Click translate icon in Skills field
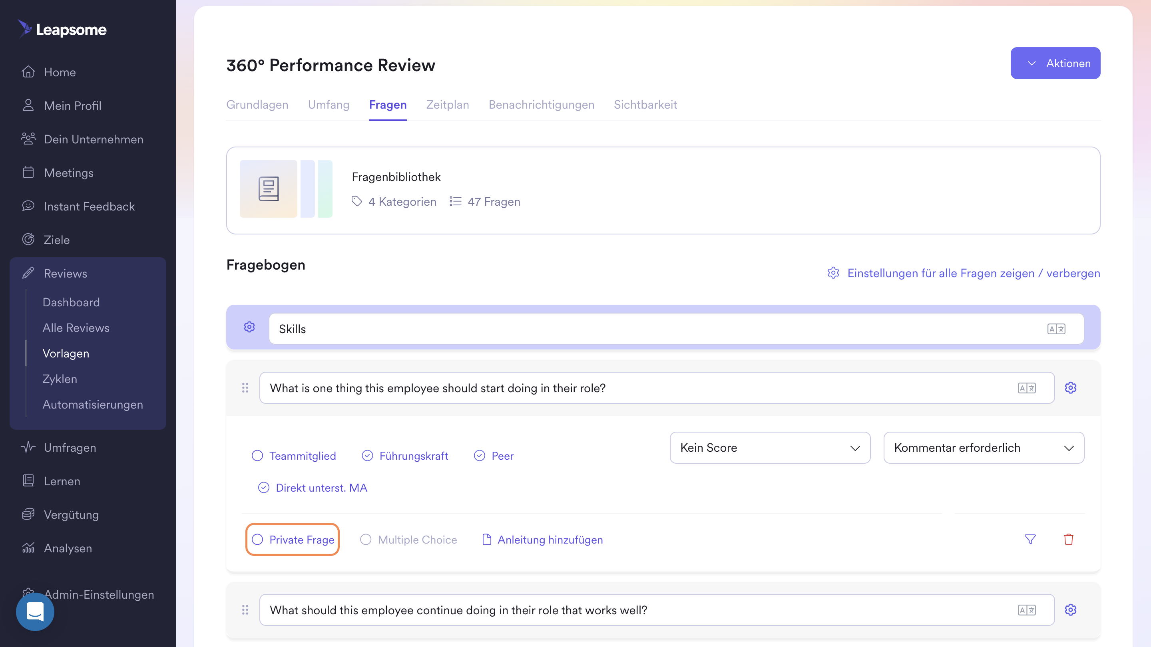This screenshot has height=647, width=1151. pyautogui.click(x=1056, y=329)
